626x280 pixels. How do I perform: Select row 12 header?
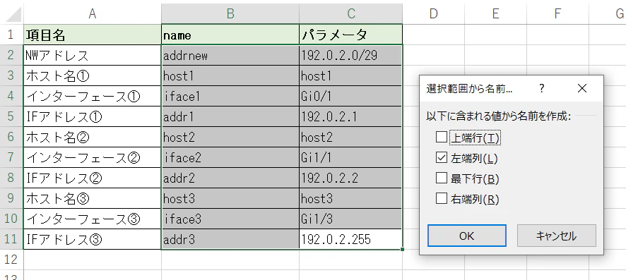pos(11,260)
